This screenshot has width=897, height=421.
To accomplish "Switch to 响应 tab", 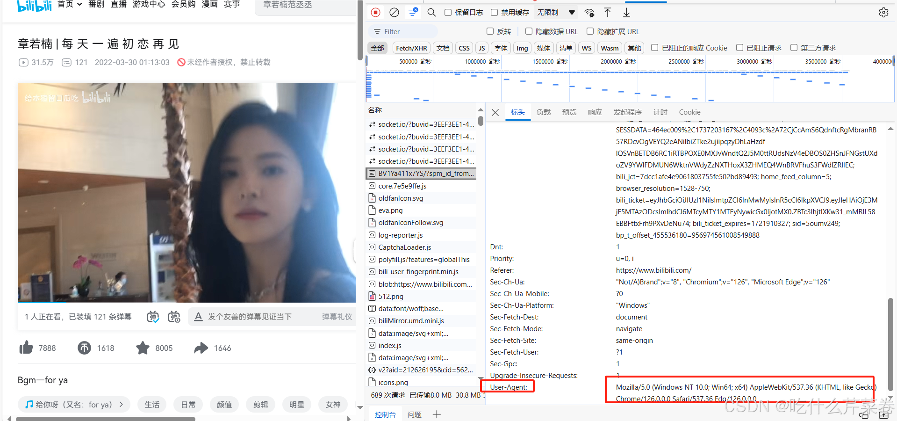I will click(595, 112).
